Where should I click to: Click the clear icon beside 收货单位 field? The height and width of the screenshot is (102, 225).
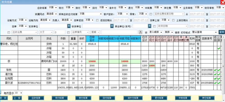coord(112,26)
